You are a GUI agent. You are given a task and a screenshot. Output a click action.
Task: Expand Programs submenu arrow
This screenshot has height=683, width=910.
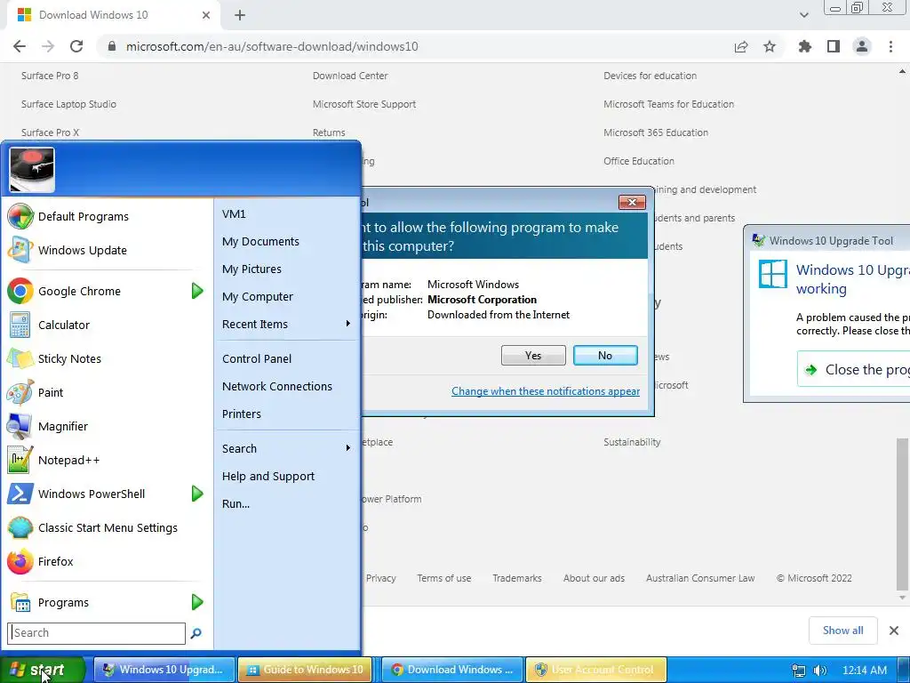[x=197, y=602]
